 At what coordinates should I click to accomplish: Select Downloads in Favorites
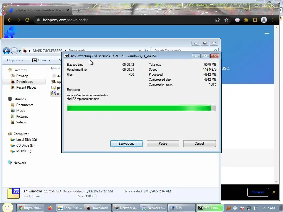point(24,82)
